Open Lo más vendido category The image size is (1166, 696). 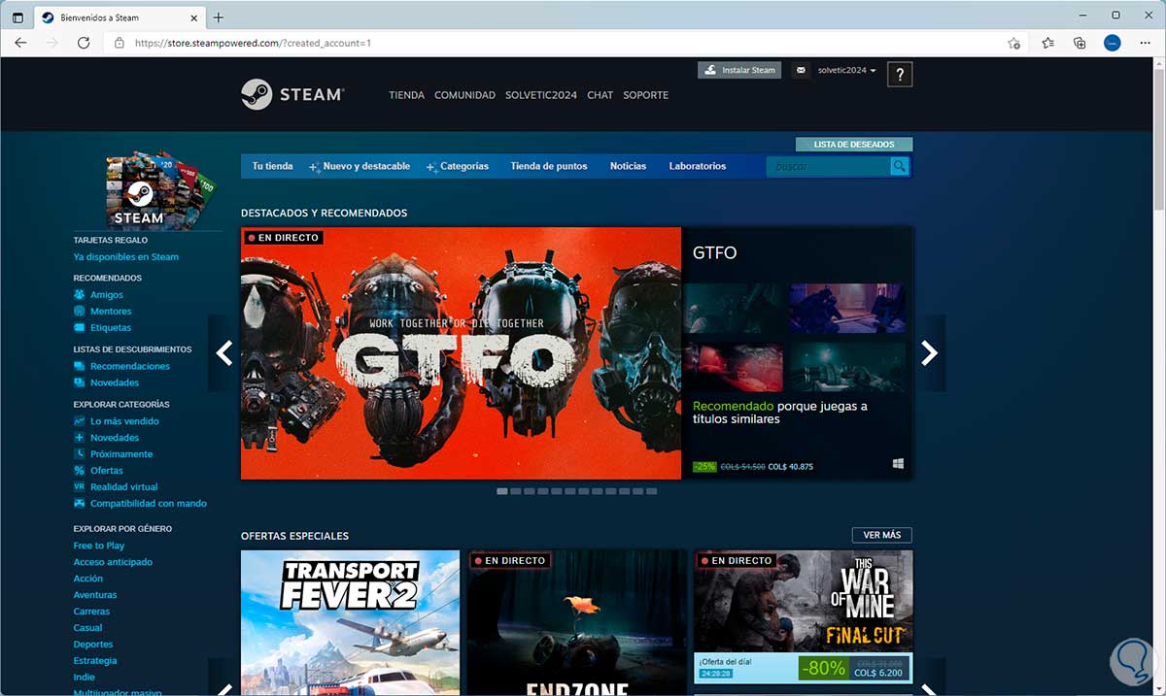tap(124, 421)
